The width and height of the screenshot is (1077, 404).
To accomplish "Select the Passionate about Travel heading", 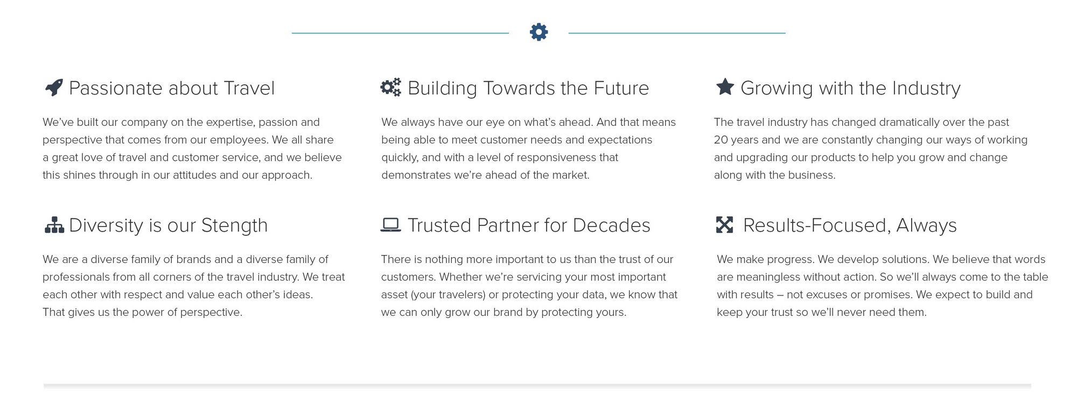I will (172, 88).
